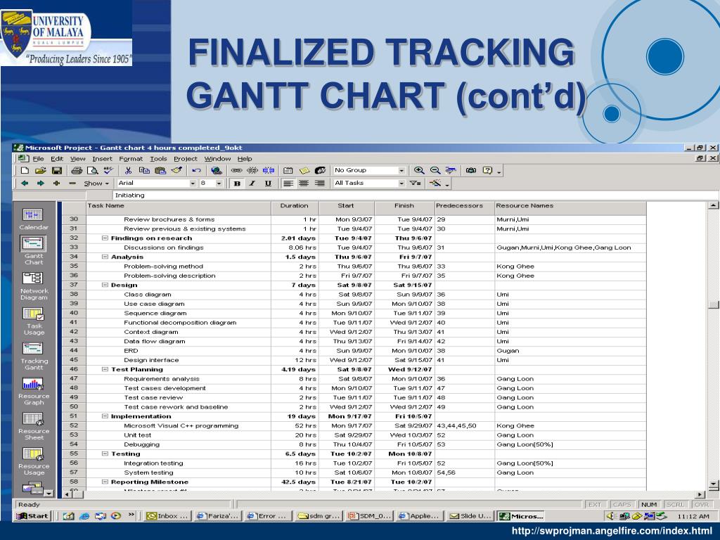Click the Copy Picture camera icon

click(x=470, y=170)
